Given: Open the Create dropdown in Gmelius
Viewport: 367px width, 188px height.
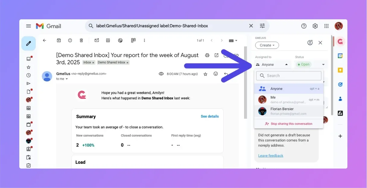Looking at the screenshot, I should click(x=267, y=45).
